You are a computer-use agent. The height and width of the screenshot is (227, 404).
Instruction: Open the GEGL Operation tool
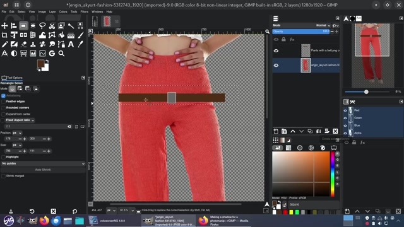point(52,54)
